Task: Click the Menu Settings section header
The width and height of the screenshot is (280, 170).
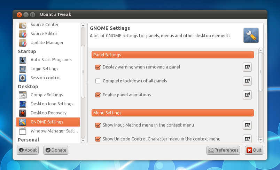Action: pyautogui.click(x=173, y=113)
